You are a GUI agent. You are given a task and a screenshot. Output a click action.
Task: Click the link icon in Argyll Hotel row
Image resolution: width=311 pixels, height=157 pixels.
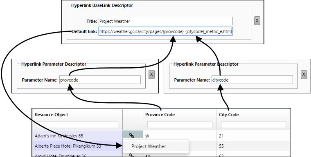tap(132, 155)
